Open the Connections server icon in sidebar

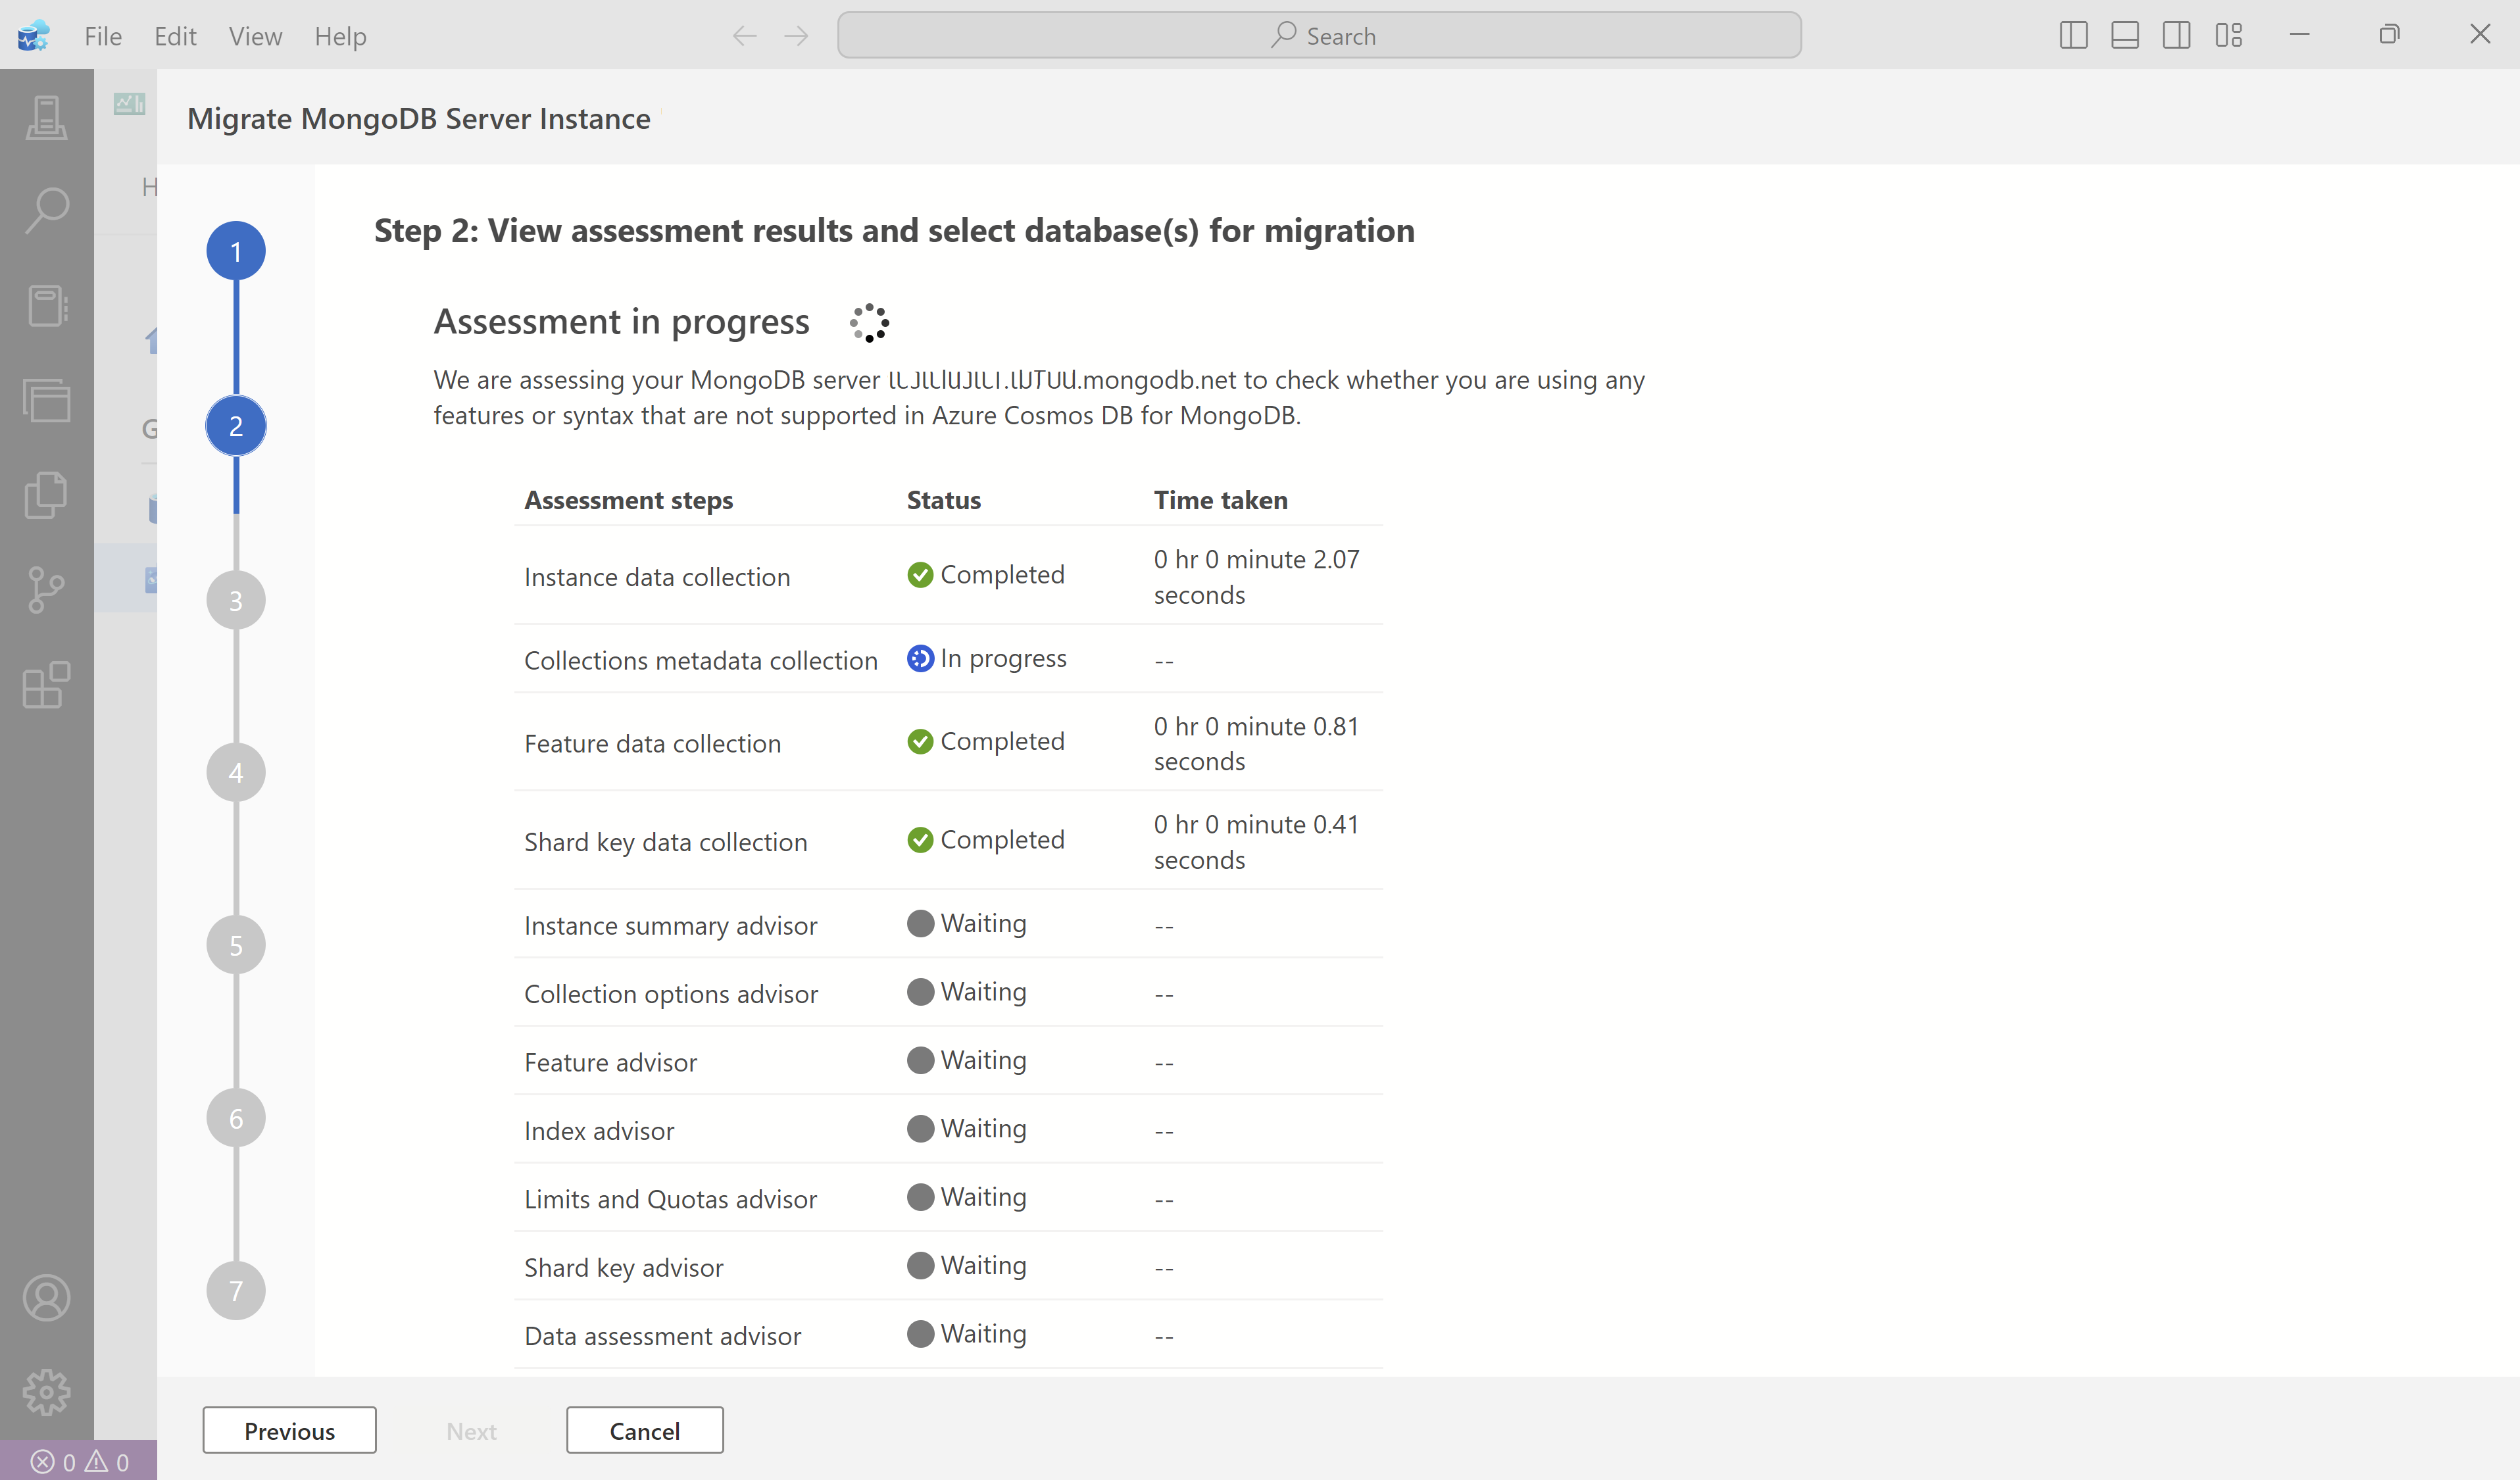46,118
